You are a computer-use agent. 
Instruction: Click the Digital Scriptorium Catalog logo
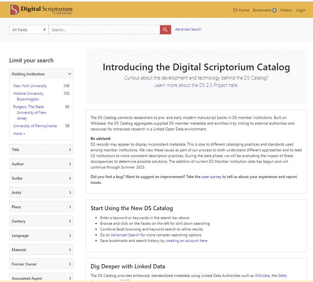tap(41, 10)
